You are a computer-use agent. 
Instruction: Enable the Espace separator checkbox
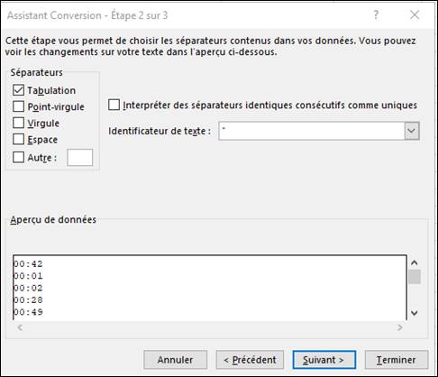18,139
